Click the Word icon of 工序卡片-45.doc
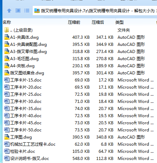The height and width of the screenshot is (163, 157). click(x=7, y=123)
